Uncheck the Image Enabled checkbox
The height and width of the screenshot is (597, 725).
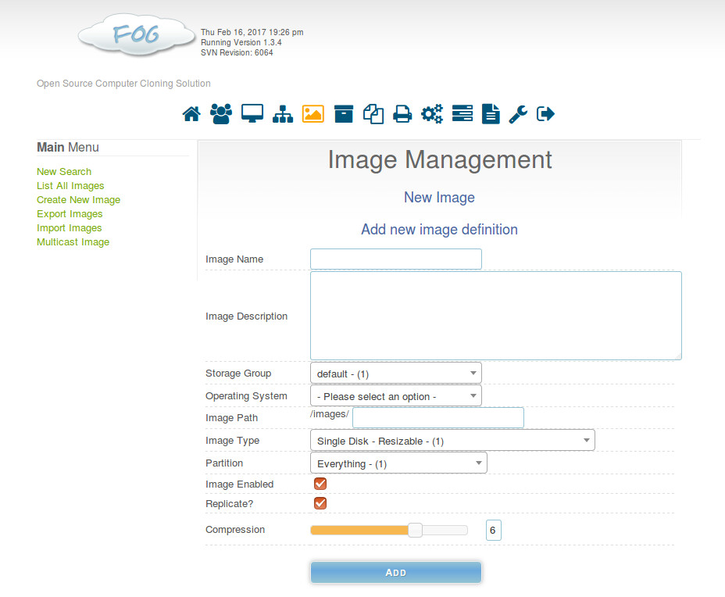coord(320,484)
